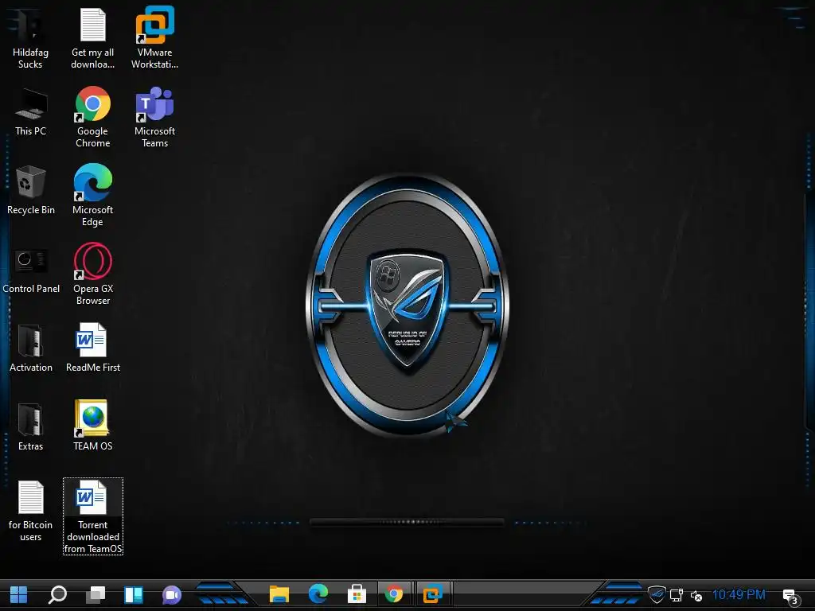Select the 'Get my all downloa...' text file
815x611 pixels.
point(92,38)
